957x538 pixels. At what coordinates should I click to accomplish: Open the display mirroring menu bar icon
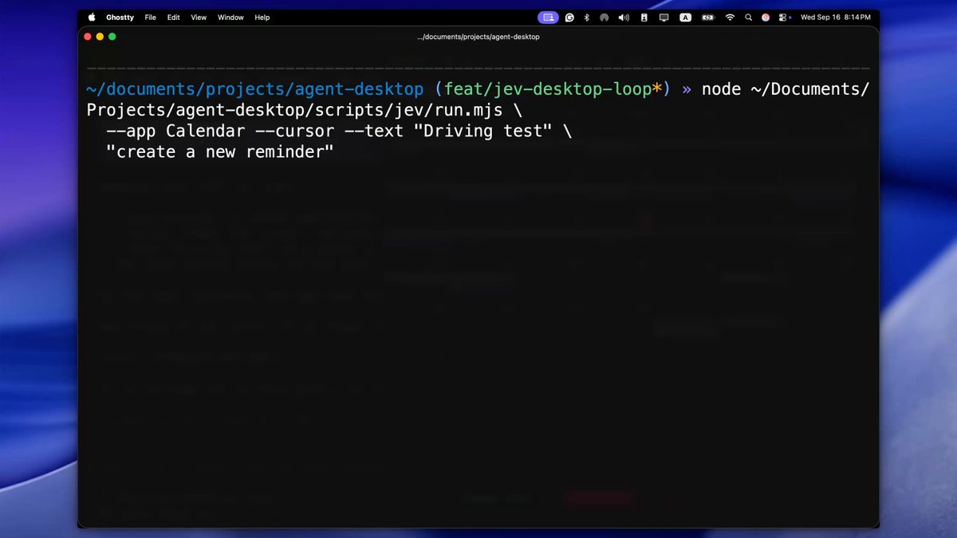[x=664, y=18]
